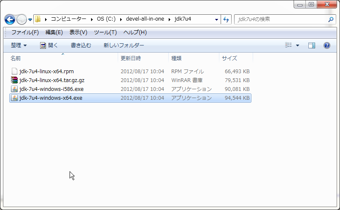The width and height of the screenshot is (340, 210).
Task: Open the ツール(T) menu
Action: coord(105,32)
